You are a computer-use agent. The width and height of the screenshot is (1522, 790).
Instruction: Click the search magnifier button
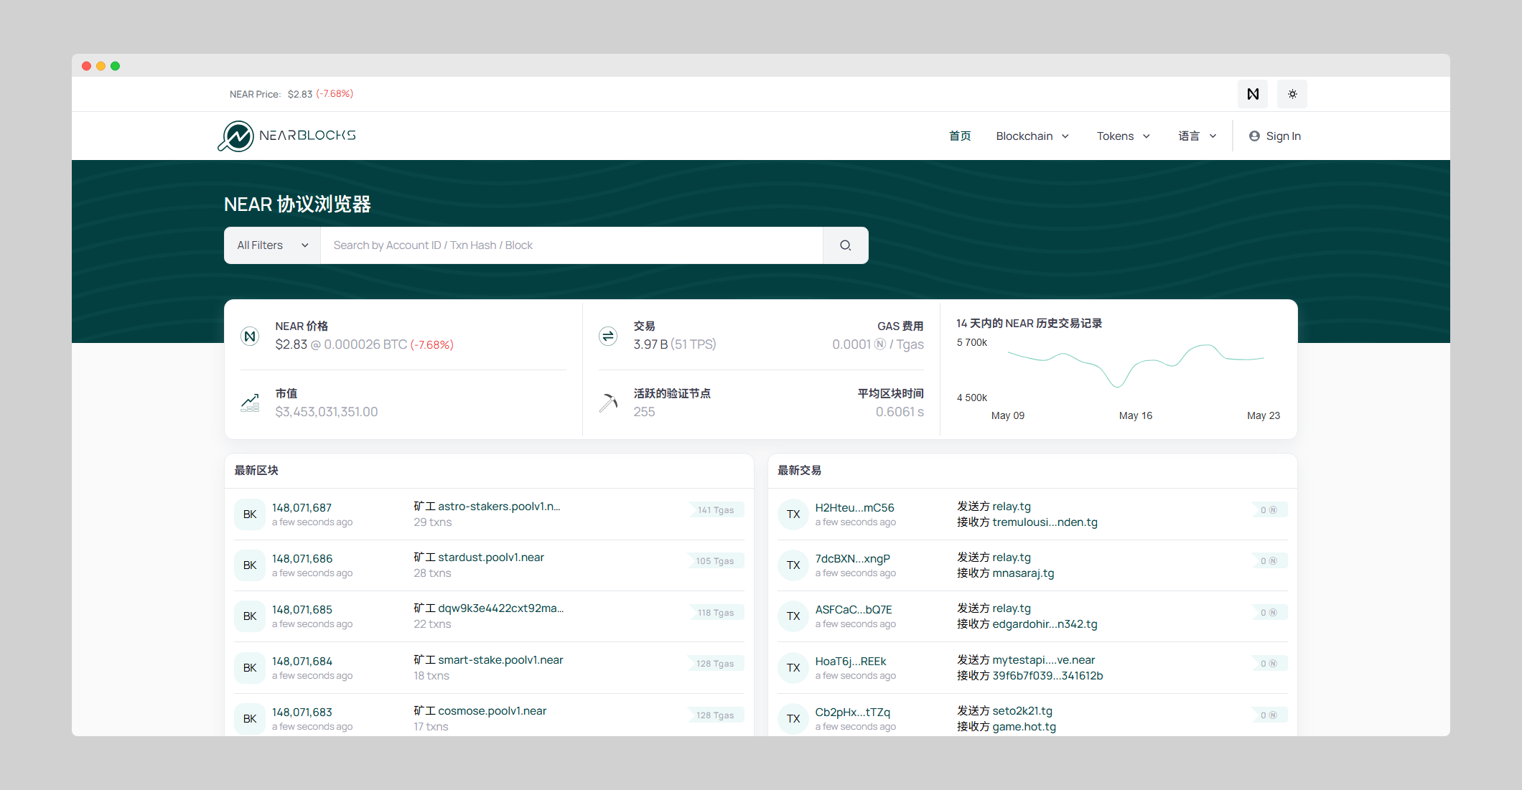click(846, 245)
